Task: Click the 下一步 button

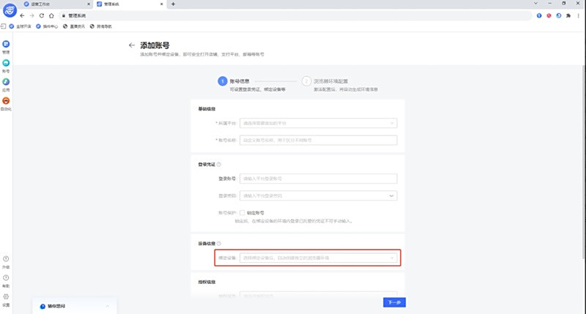Action: tap(394, 302)
